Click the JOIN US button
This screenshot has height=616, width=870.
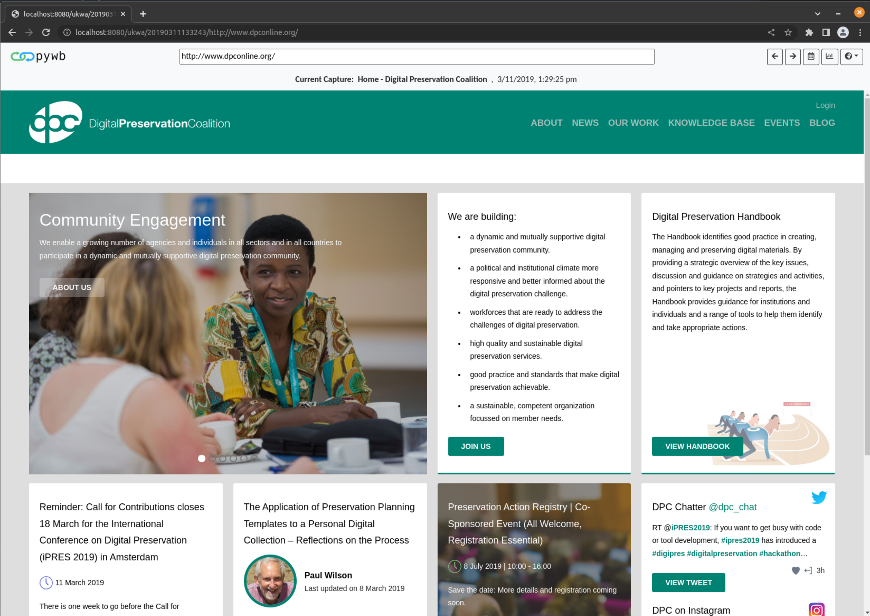(x=475, y=446)
